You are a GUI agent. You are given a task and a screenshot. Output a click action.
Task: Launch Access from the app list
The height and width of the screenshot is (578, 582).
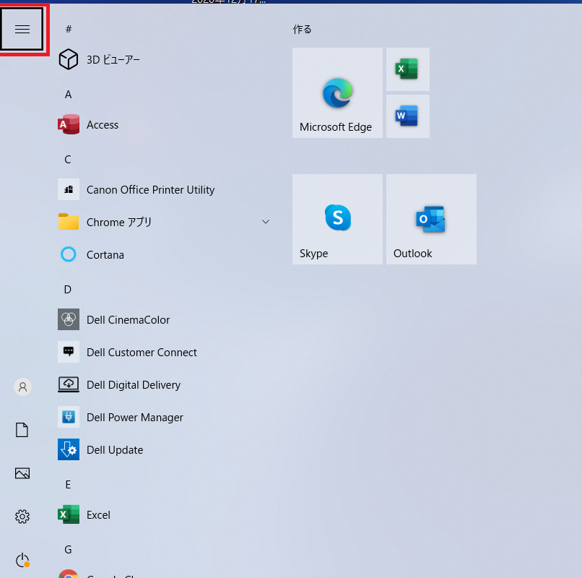point(102,125)
